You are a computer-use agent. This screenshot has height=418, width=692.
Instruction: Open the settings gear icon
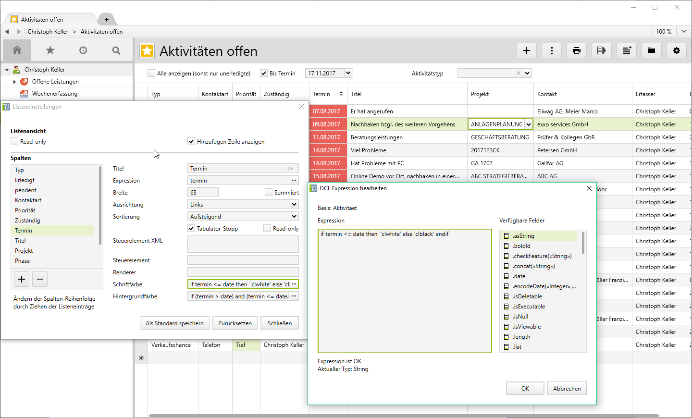[x=677, y=50]
